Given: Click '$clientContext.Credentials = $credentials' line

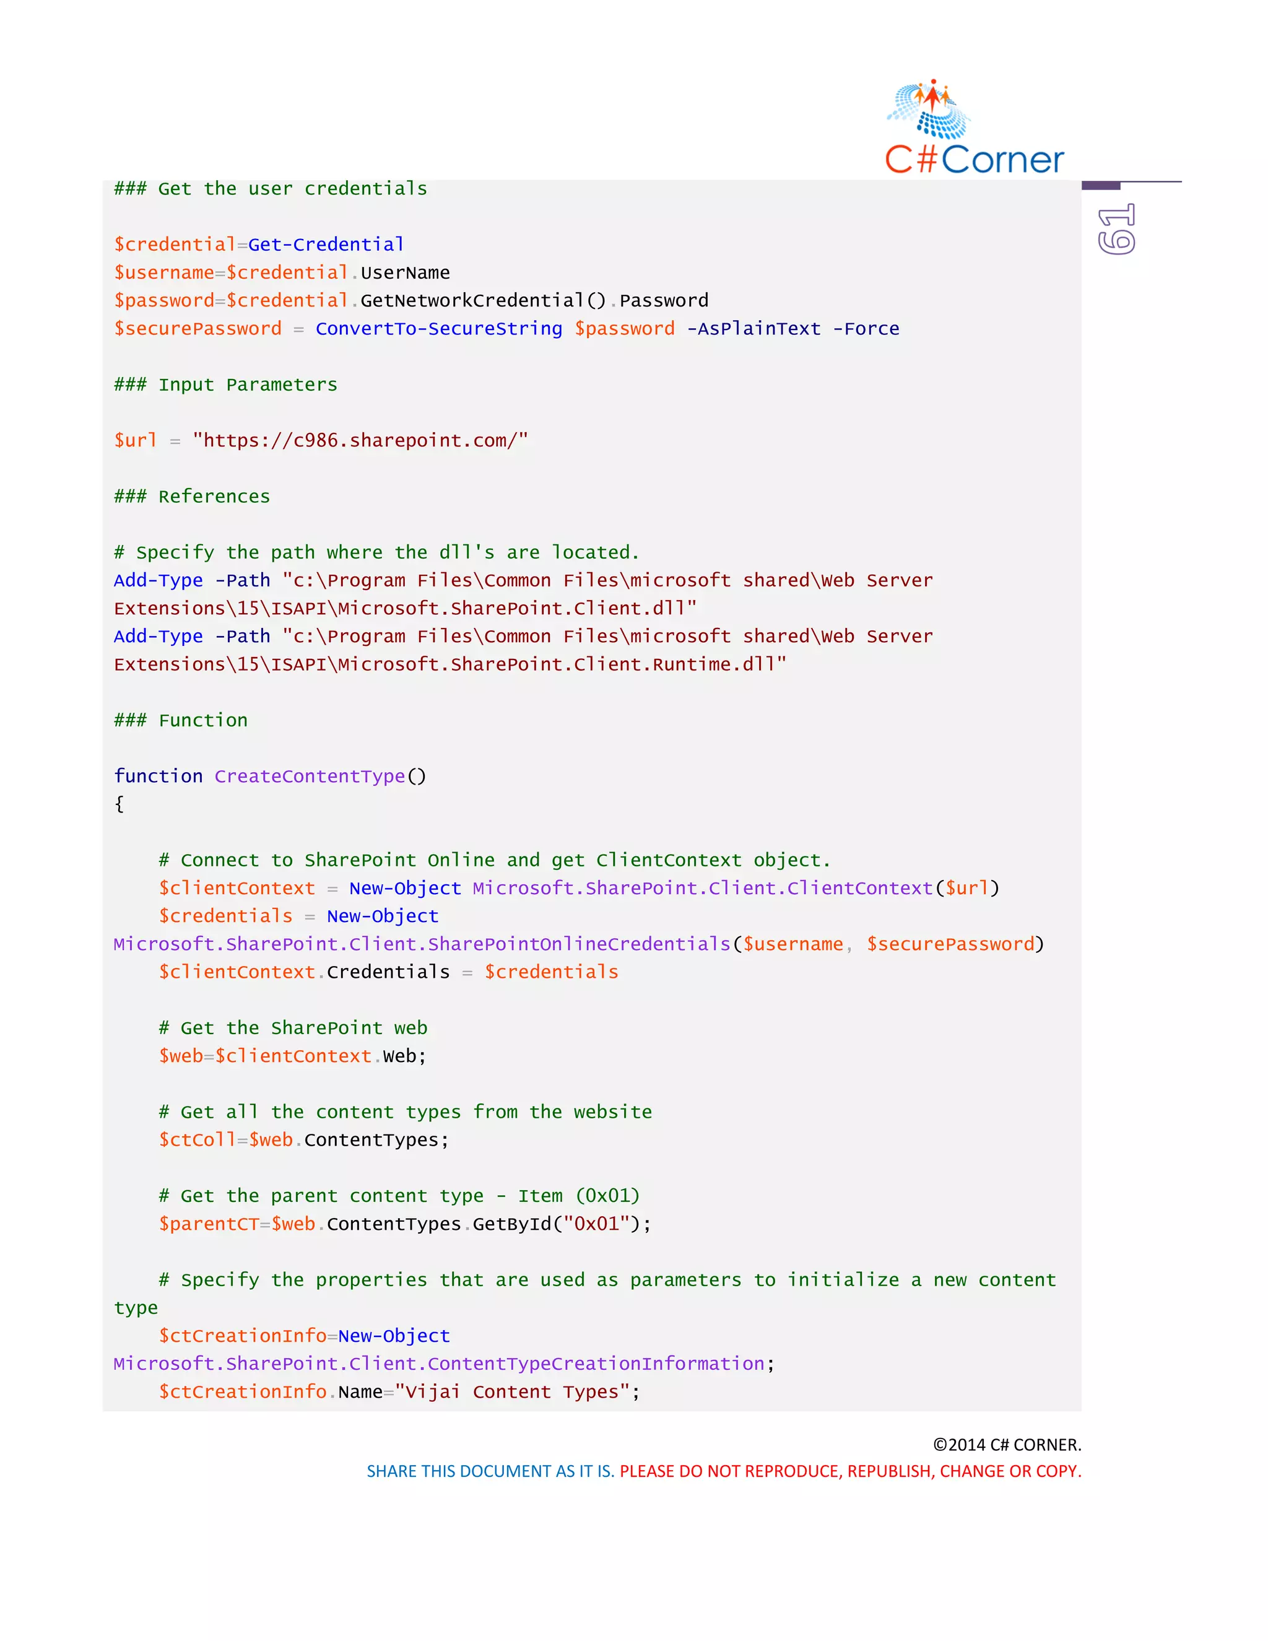Looking at the screenshot, I should pyautogui.click(x=388, y=972).
